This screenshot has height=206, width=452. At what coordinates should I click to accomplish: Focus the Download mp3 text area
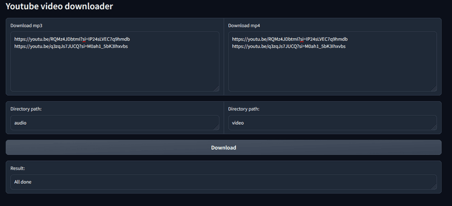(x=115, y=62)
